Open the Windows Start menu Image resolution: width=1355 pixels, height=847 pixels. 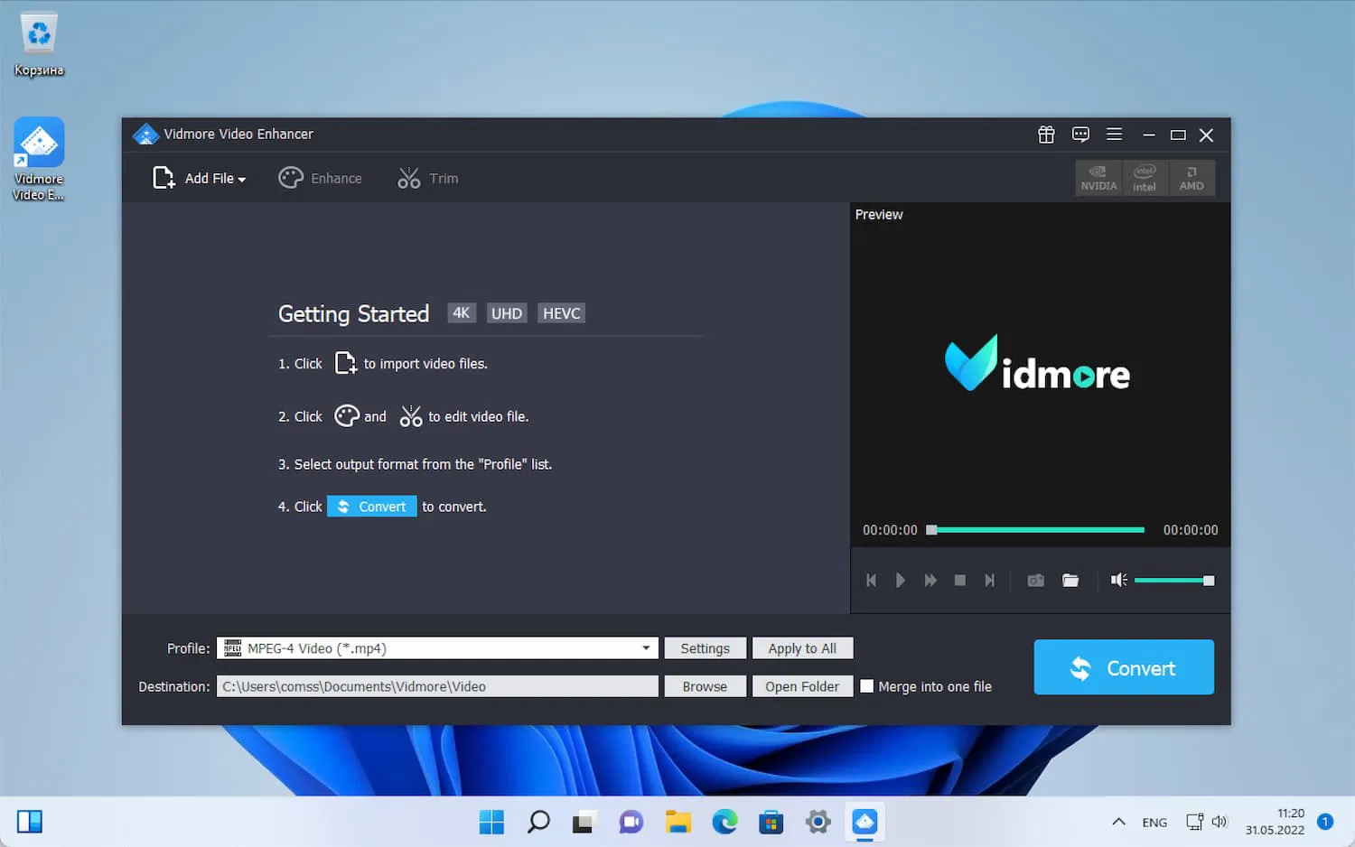point(491,822)
